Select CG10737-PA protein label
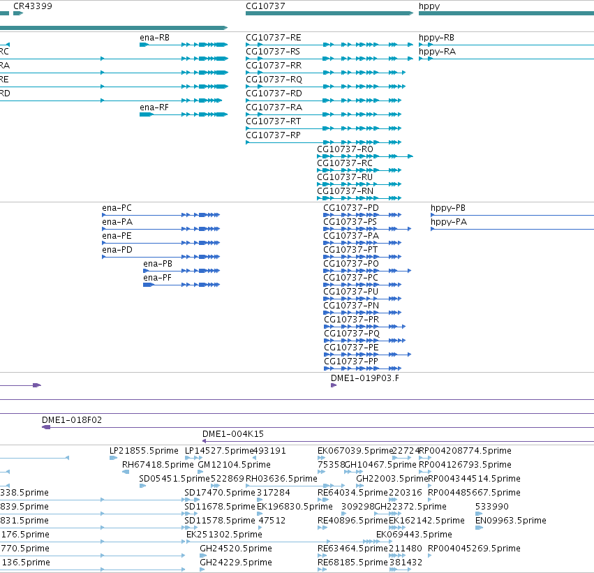 point(351,236)
